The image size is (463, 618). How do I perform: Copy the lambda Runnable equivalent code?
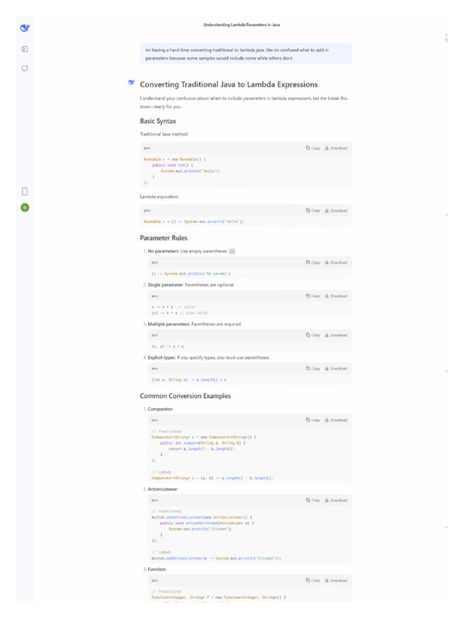313,211
